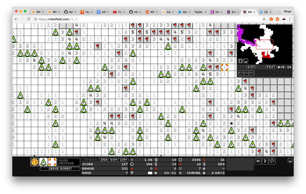The width and height of the screenshot is (306, 194).
Task: Switch to the A/B Google Docs tab
Action: point(103,12)
